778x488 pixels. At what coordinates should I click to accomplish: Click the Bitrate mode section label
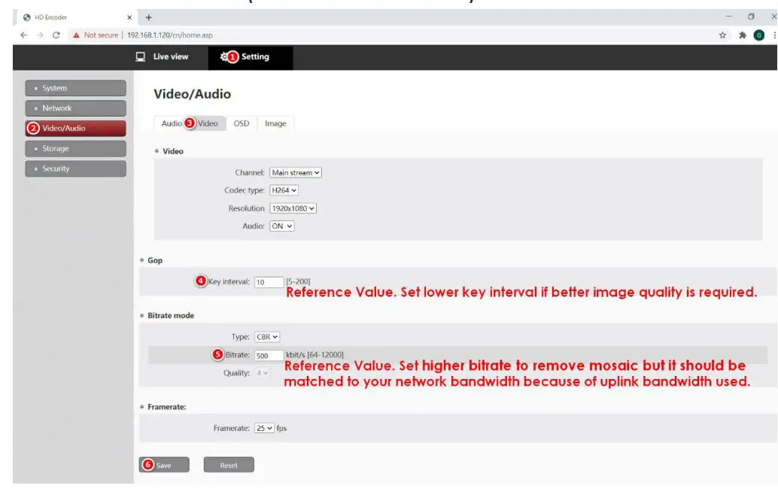coord(171,315)
